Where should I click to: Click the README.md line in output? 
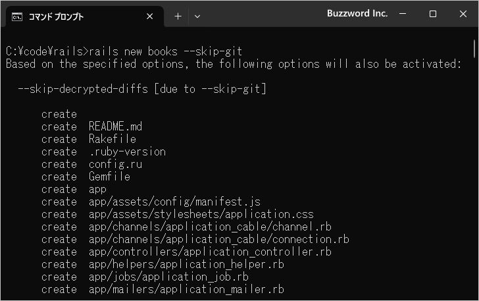(91, 126)
